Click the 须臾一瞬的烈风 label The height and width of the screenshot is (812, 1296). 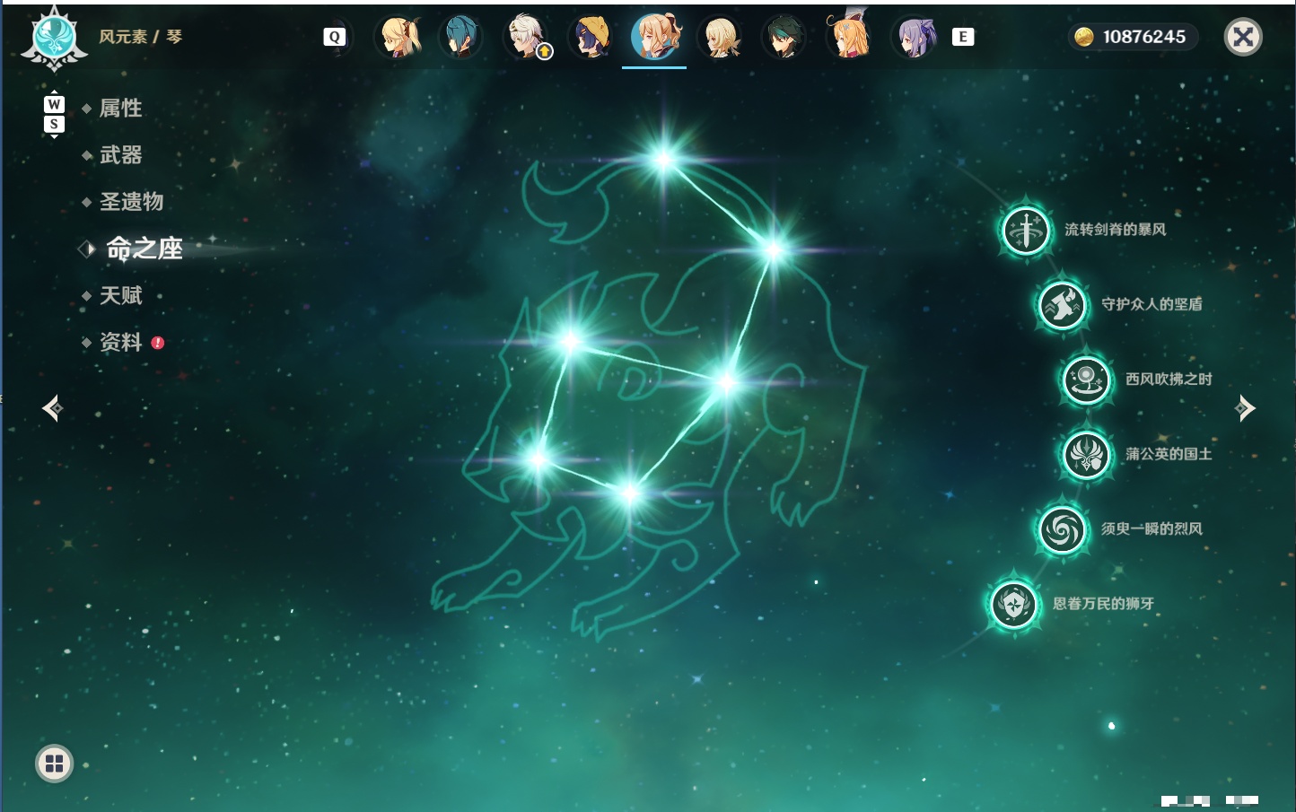(1152, 529)
